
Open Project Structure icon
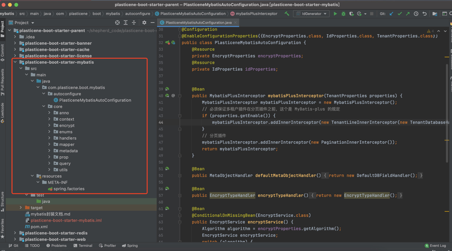pyautogui.click(x=435, y=14)
